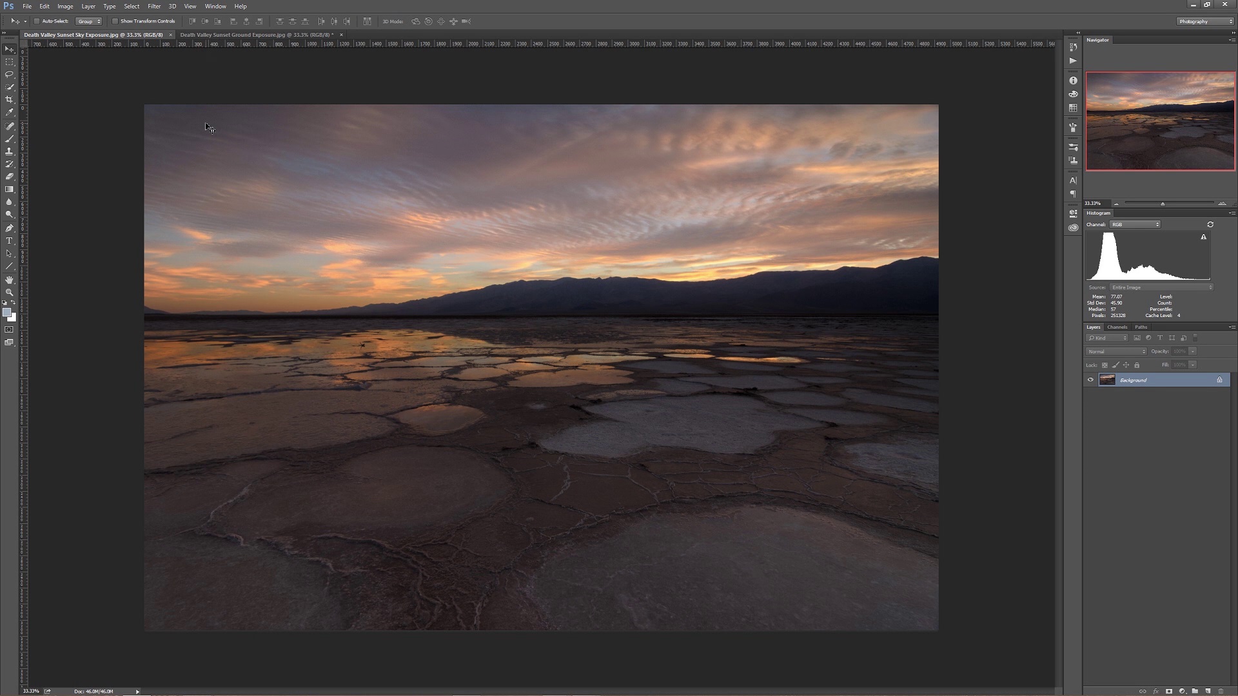Open the Image menu
Screen dimensions: 1238x696
tap(65, 6)
